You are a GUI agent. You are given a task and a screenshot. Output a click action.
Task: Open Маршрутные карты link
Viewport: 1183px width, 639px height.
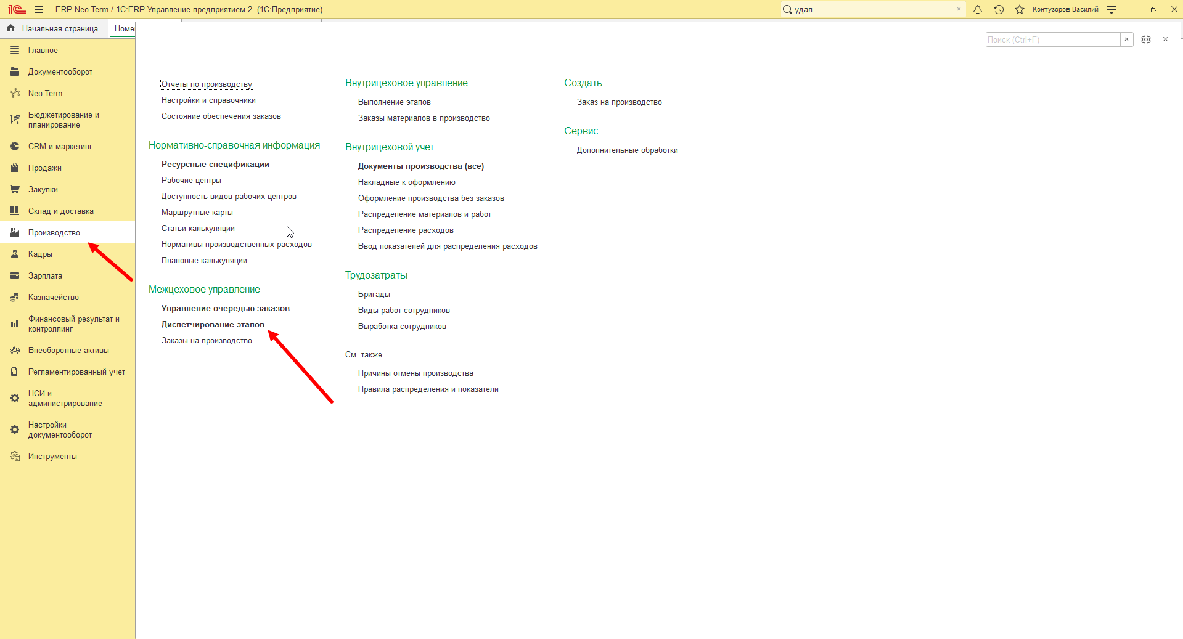click(197, 213)
